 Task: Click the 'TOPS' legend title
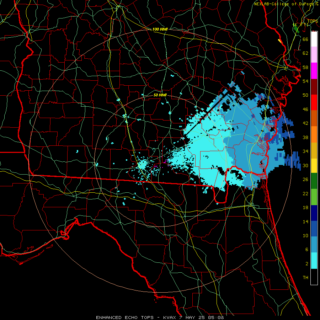click(x=313, y=21)
